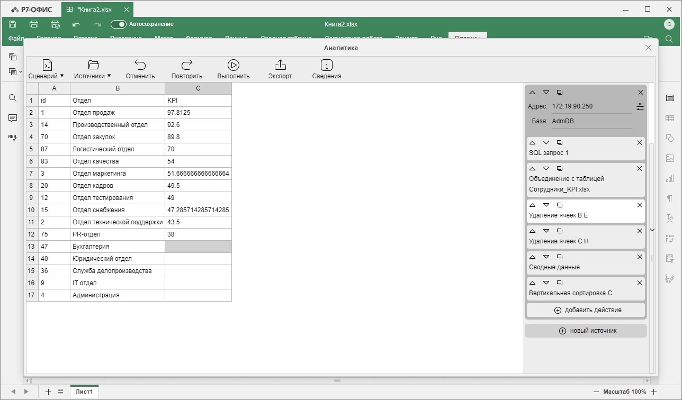Select column C header
Viewport: 682px width, 400px height.
pos(198,88)
